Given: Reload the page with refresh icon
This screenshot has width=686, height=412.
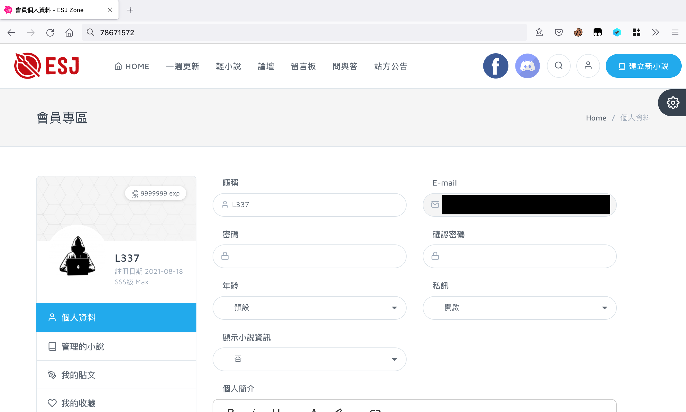Looking at the screenshot, I should 50,33.
